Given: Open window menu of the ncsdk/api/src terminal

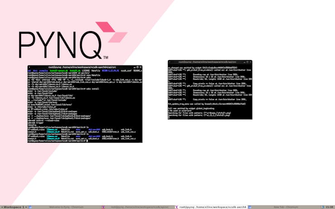Looking at the screenshot, I should [170, 62].
